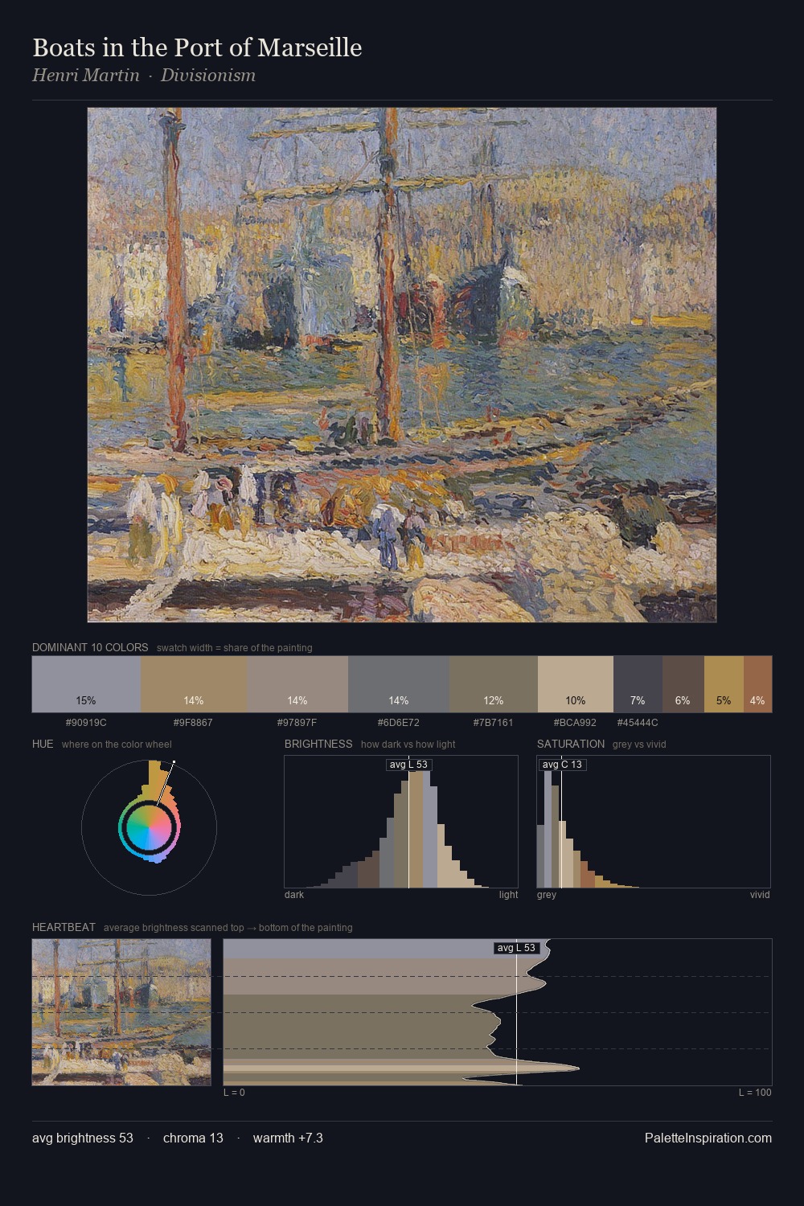Click the 'dark' axis label under Brightness

coord(294,895)
